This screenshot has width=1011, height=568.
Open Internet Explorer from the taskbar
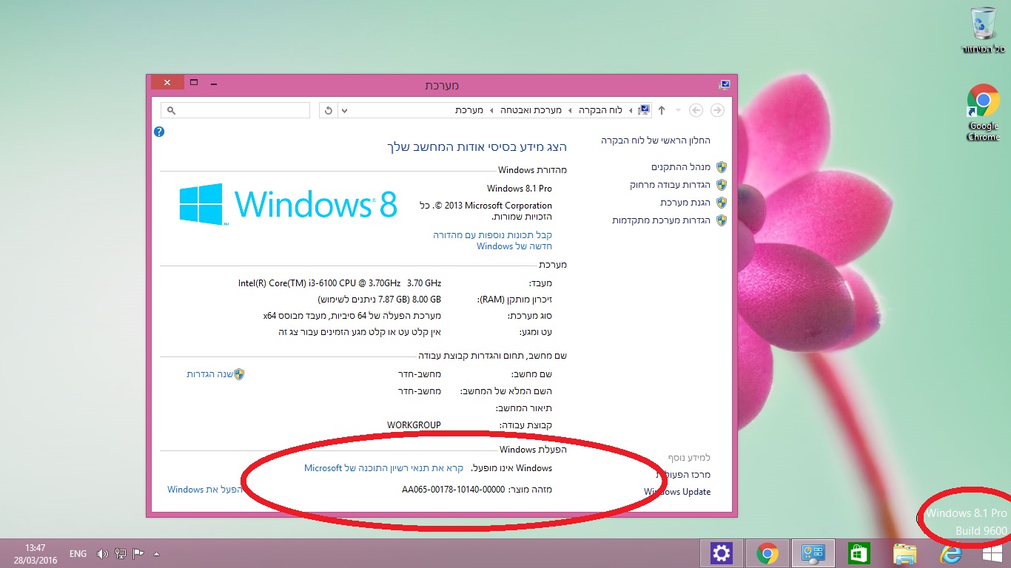949,553
